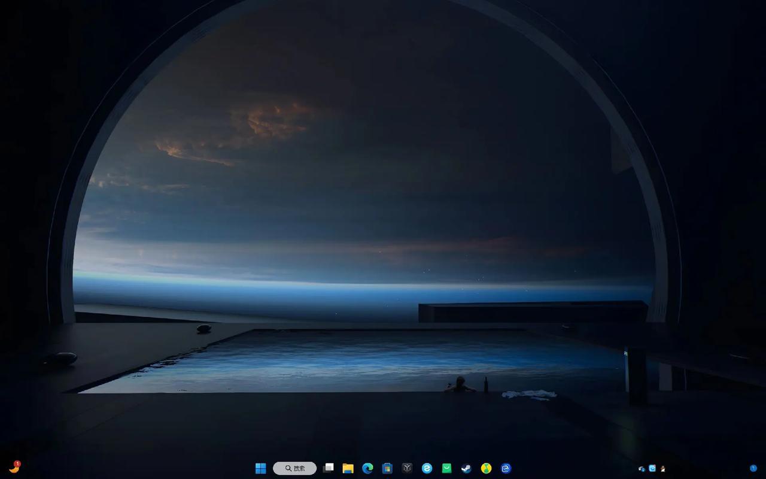
Task: Open the blue round app at taskbar end
Action: (506, 468)
